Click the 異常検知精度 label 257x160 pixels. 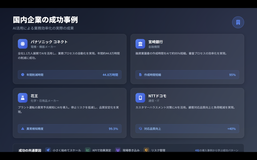[35, 129]
